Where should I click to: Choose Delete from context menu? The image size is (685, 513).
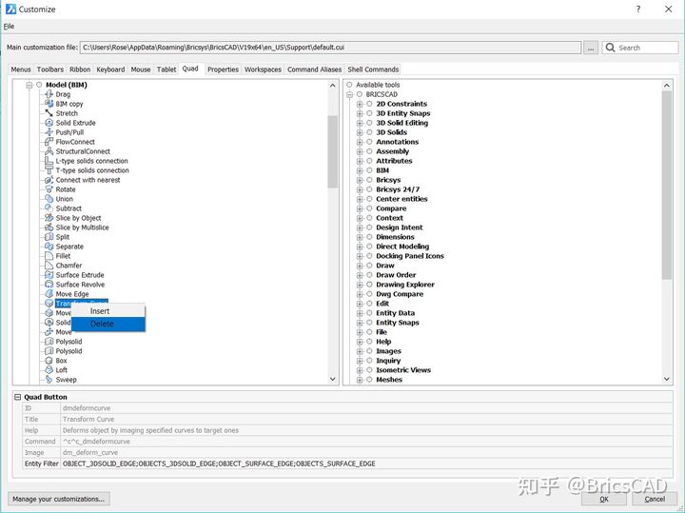(x=108, y=324)
